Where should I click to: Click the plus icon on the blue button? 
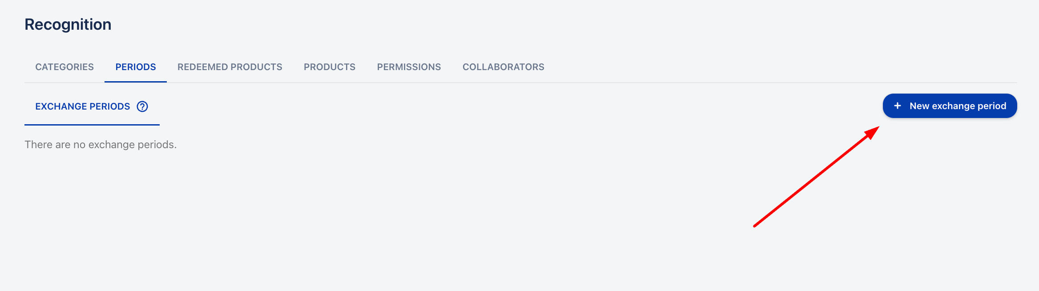point(898,106)
